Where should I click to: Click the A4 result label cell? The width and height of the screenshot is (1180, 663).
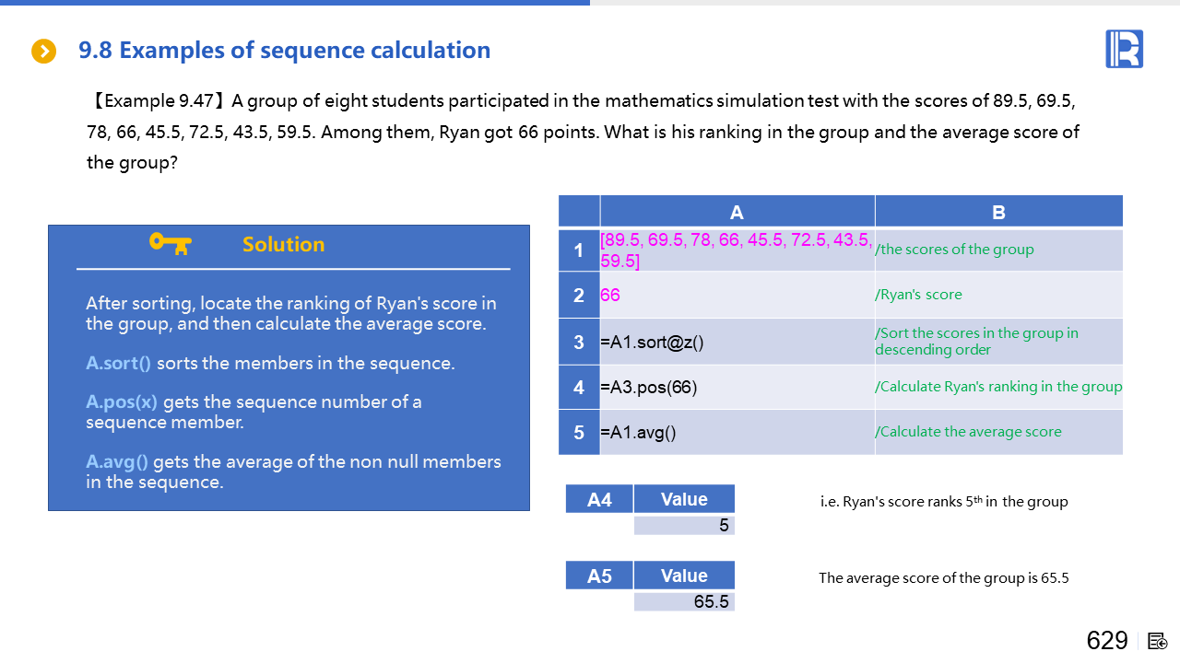click(x=599, y=499)
